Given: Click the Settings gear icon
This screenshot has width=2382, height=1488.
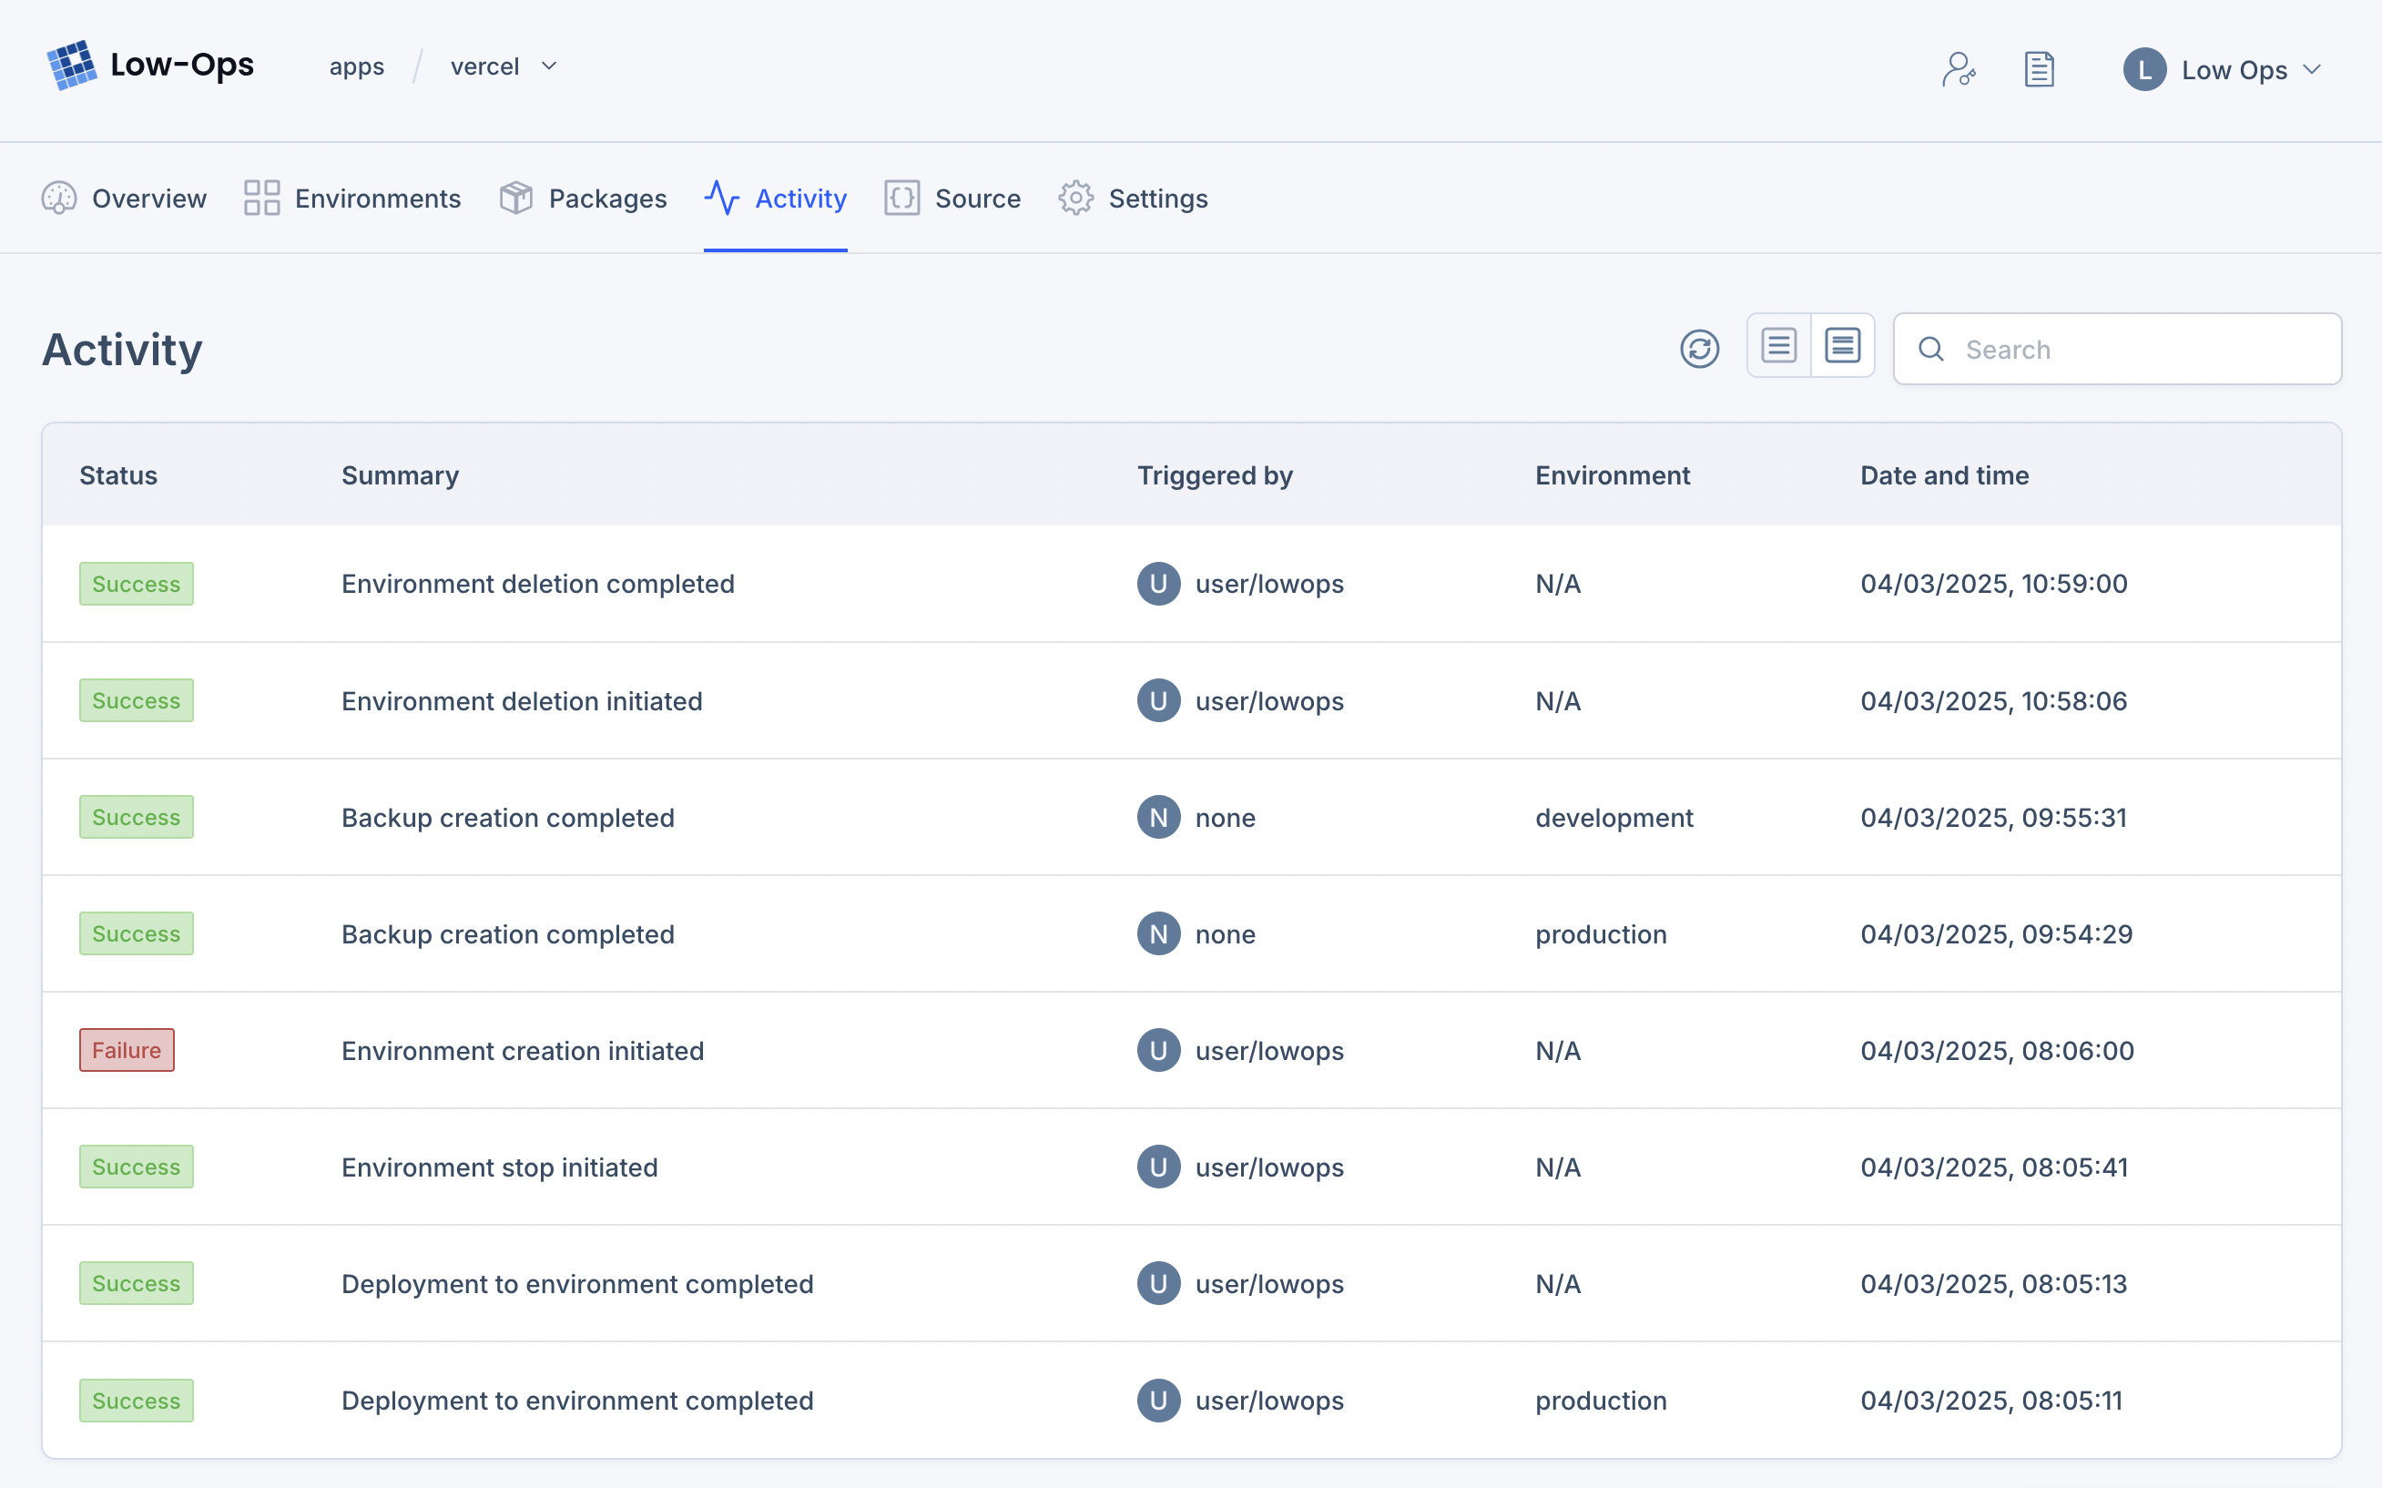Looking at the screenshot, I should tap(1074, 198).
